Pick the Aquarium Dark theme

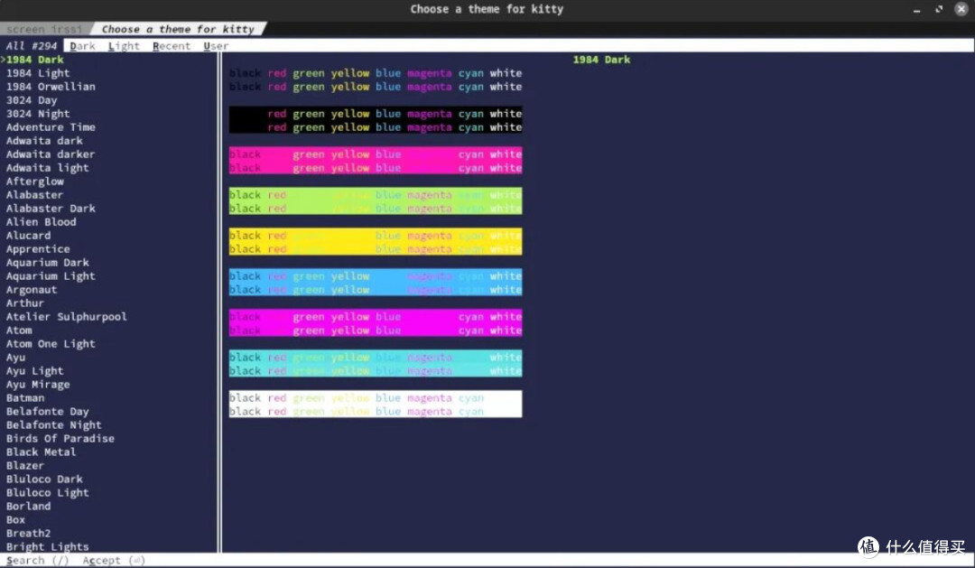click(x=47, y=263)
